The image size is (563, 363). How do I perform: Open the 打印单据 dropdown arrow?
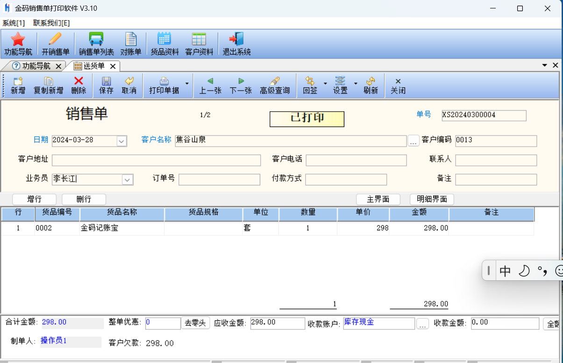click(187, 84)
